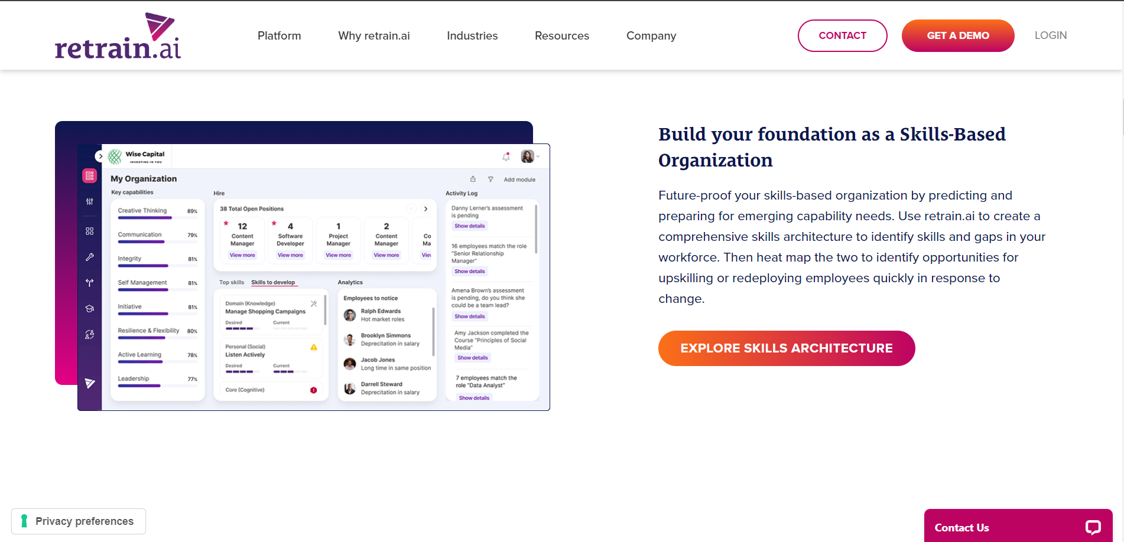The image size is (1124, 542).
Task: Click the graduation cap sidebar icon
Action: [x=89, y=309]
